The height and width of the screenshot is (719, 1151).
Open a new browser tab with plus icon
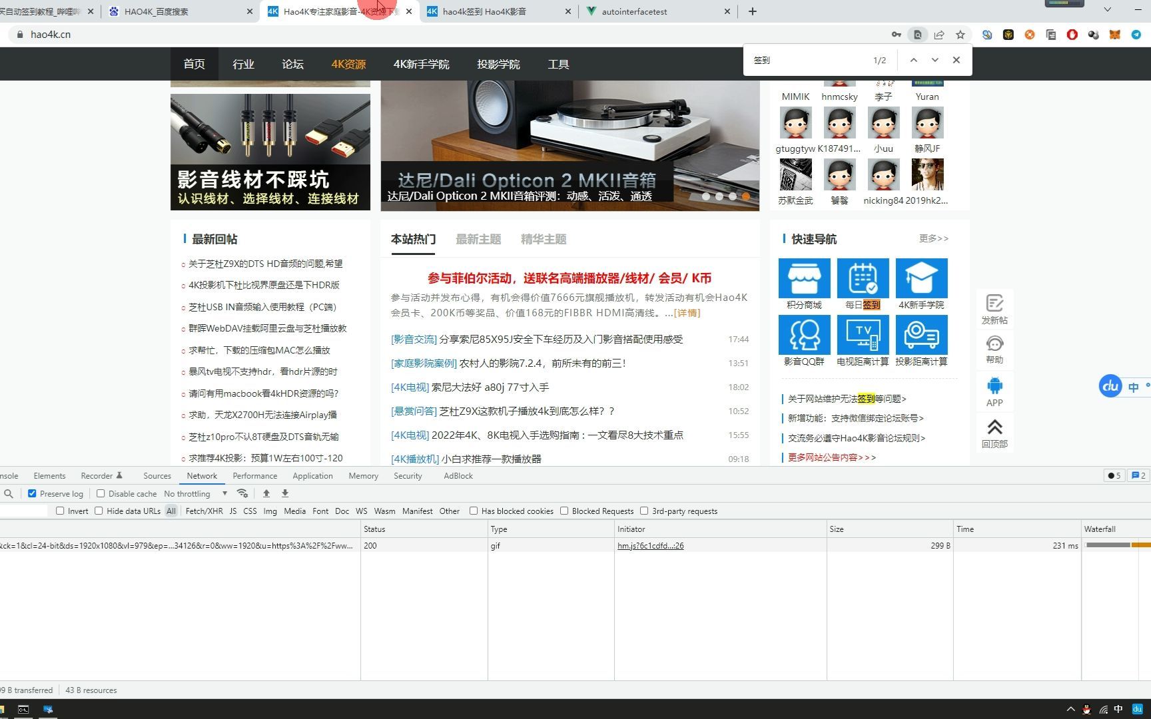pos(753,11)
